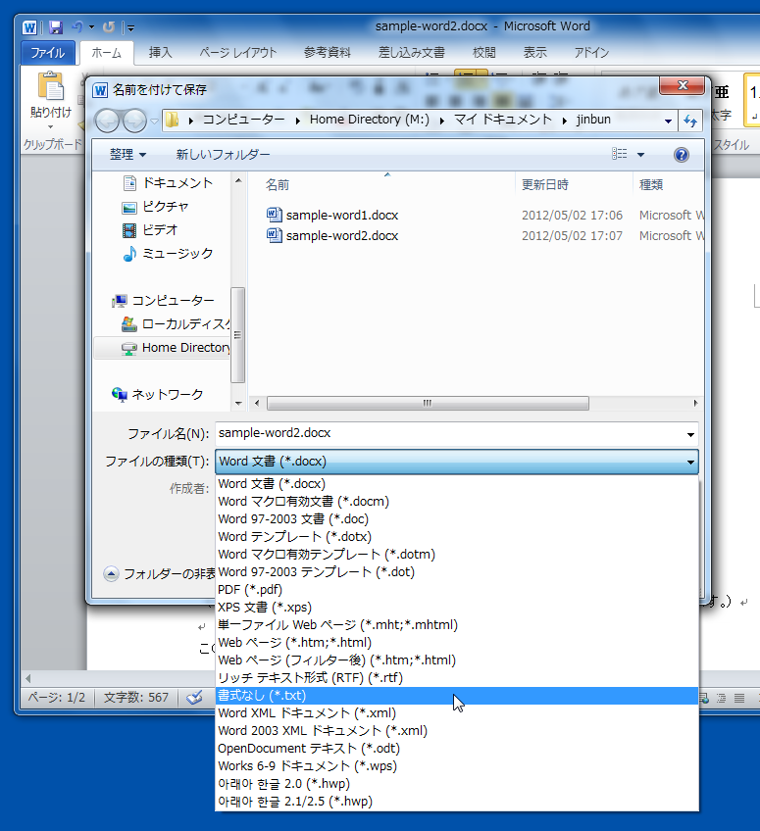Click the 貼り付け paste clipboard icon
Viewport: 760px width, 831px height.
point(51,86)
